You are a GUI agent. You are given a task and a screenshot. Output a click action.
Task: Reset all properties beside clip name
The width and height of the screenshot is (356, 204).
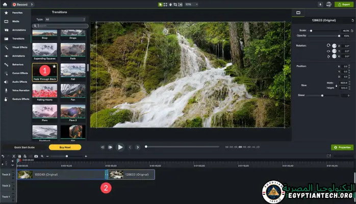[352, 20]
